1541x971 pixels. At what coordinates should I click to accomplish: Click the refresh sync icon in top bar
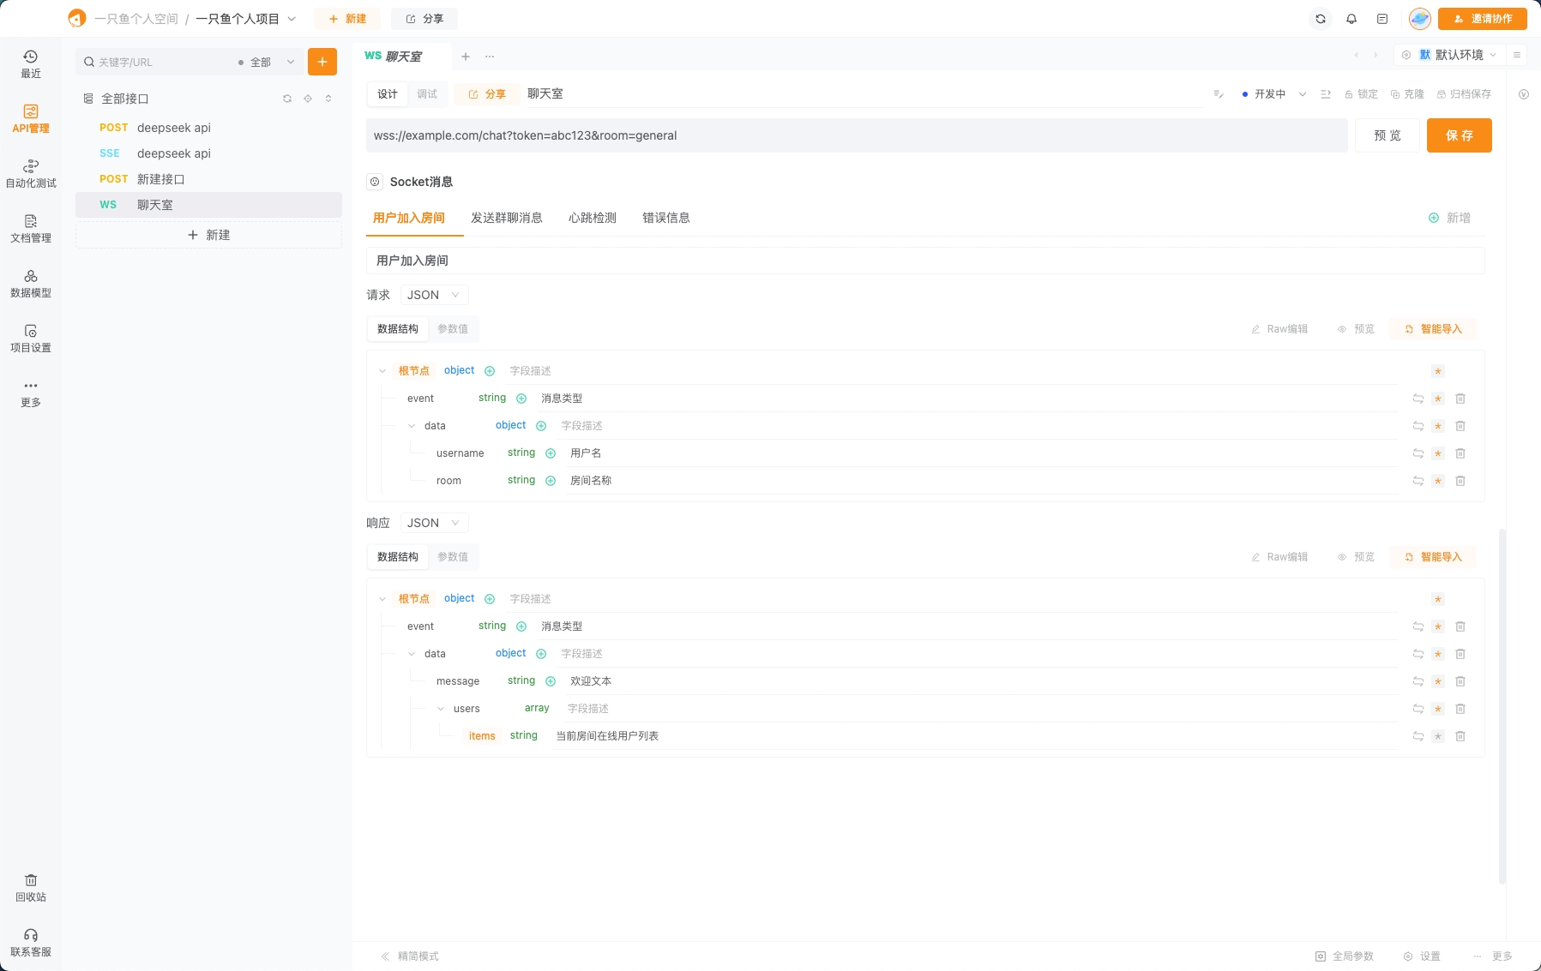tap(1321, 19)
